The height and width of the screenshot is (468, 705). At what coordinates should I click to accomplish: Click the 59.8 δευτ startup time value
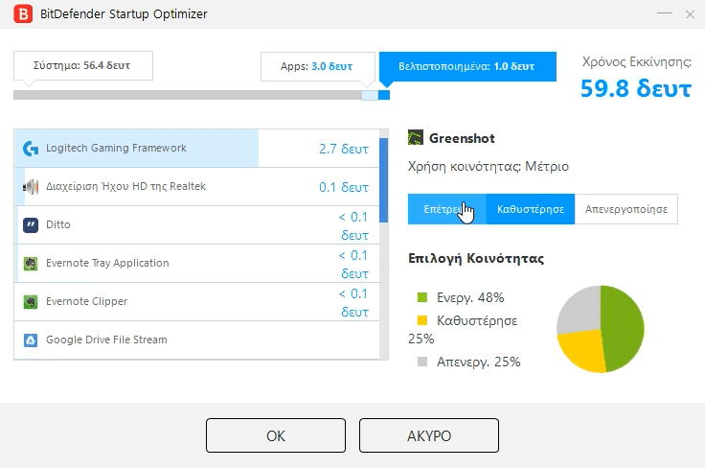click(635, 88)
